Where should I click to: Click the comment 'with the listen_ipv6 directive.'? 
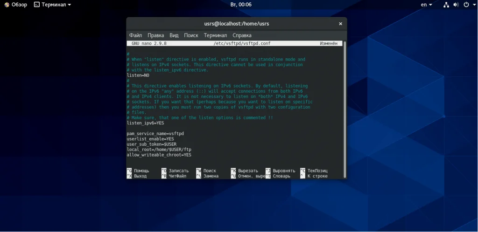pyautogui.click(x=168, y=70)
